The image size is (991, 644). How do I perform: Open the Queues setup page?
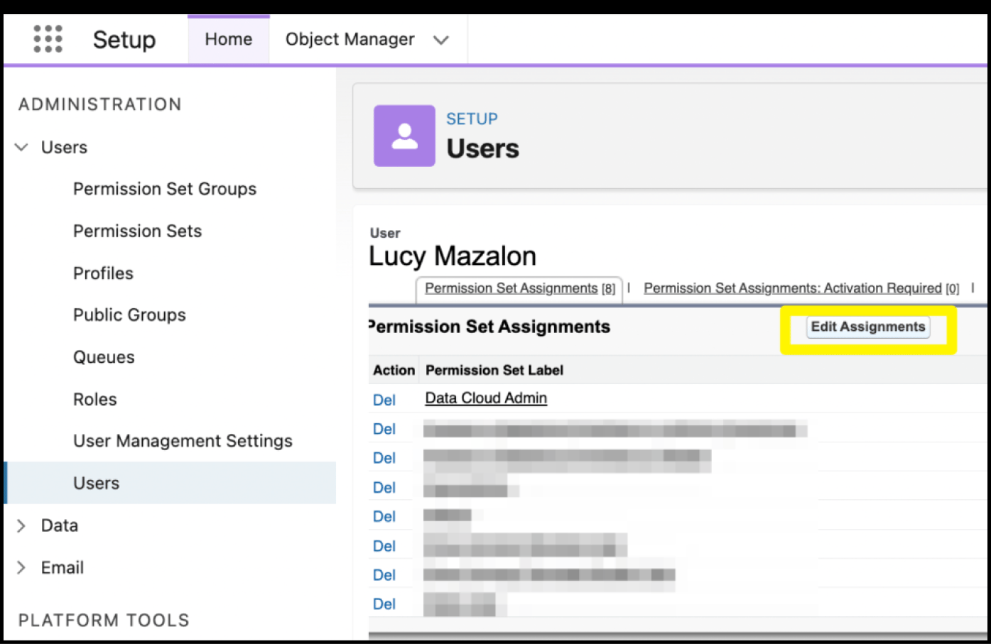coord(104,357)
